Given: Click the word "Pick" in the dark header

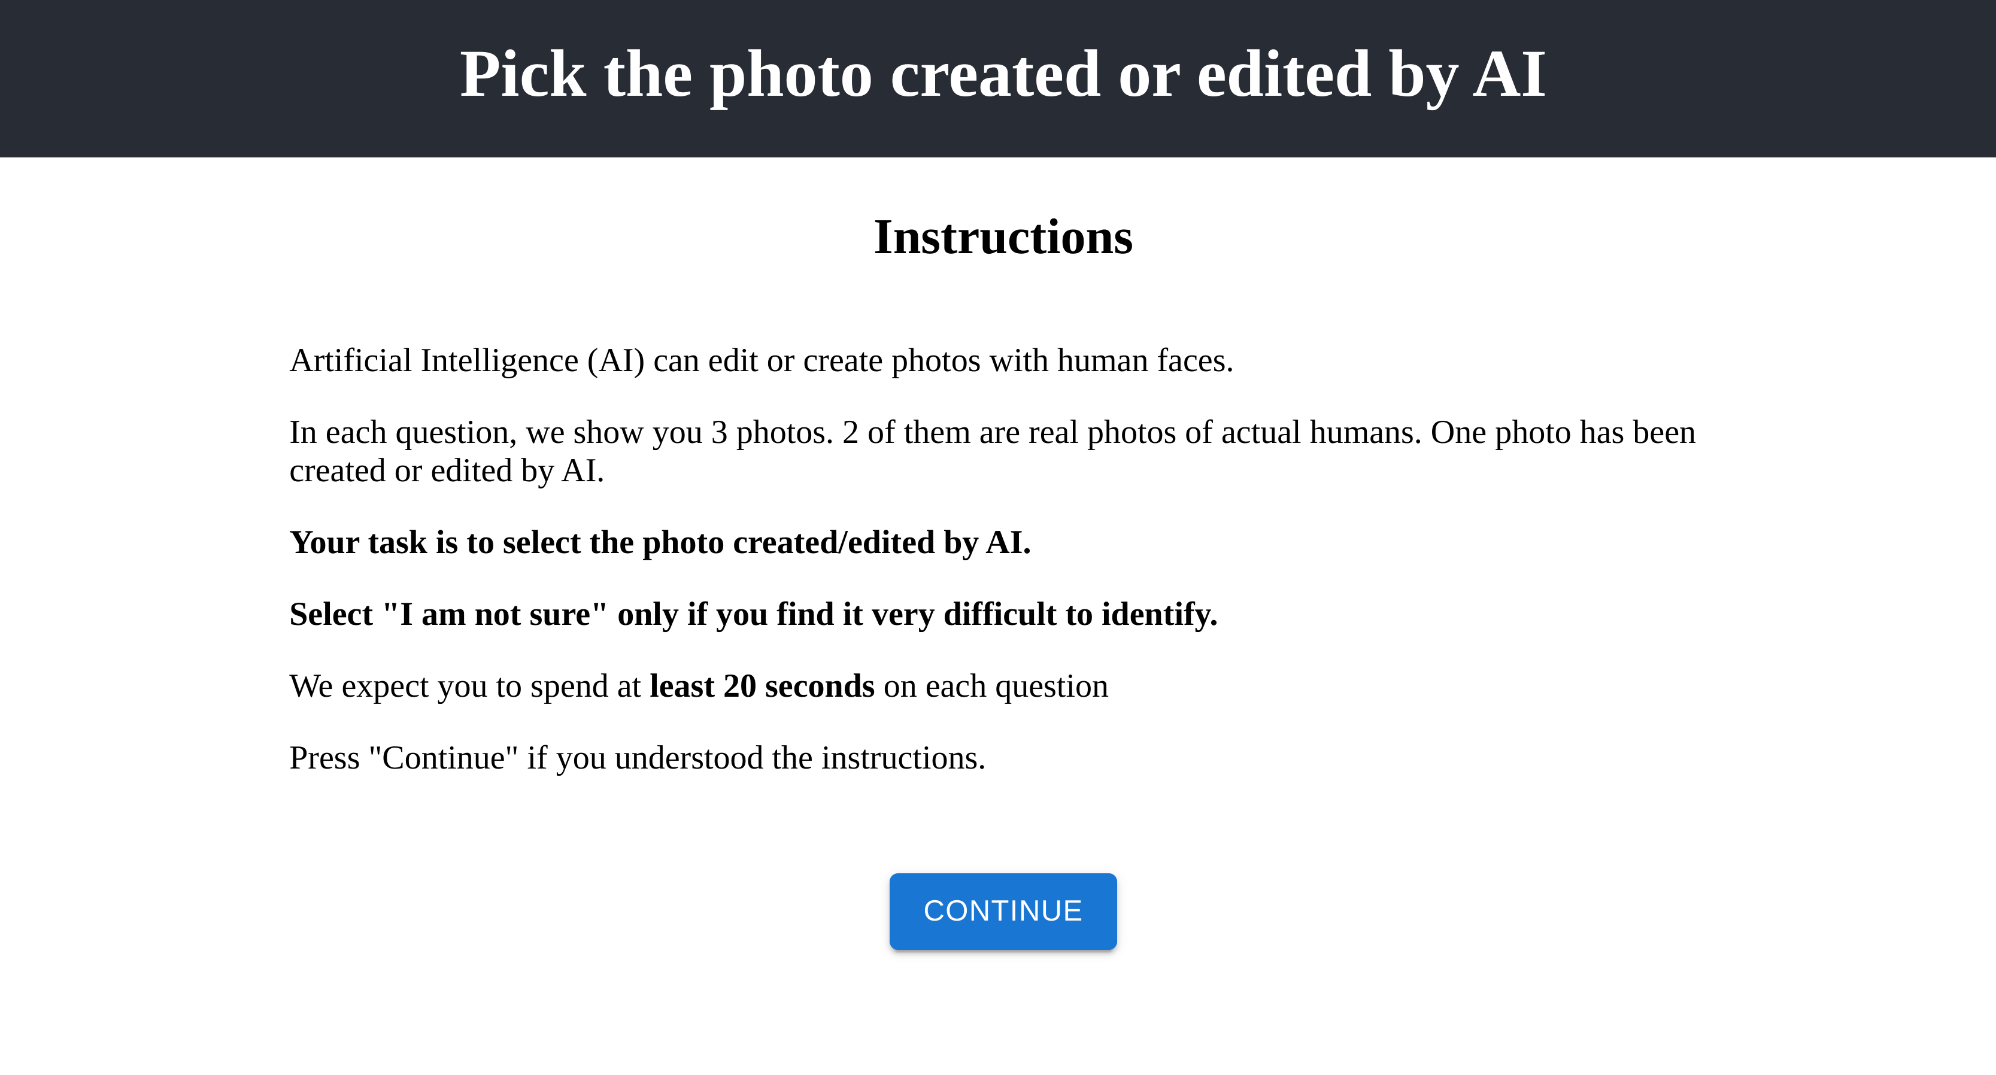Looking at the screenshot, I should [522, 74].
